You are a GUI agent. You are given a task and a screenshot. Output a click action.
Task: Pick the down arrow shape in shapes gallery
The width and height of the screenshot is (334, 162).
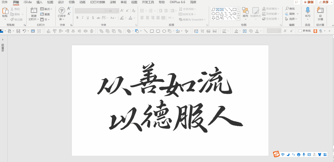[213, 18]
